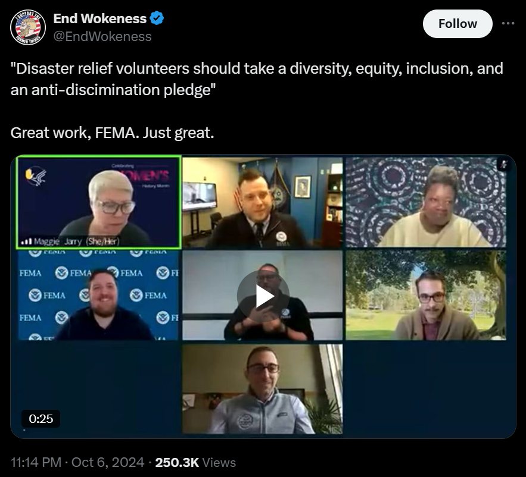This screenshot has height=477, width=526.
Task: Click the bird logo in Maggie Jarry's tile
Action: [x=35, y=175]
